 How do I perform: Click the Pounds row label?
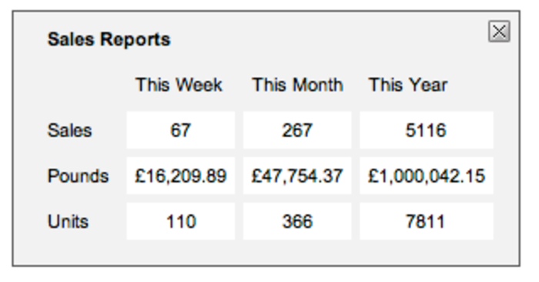(x=78, y=176)
